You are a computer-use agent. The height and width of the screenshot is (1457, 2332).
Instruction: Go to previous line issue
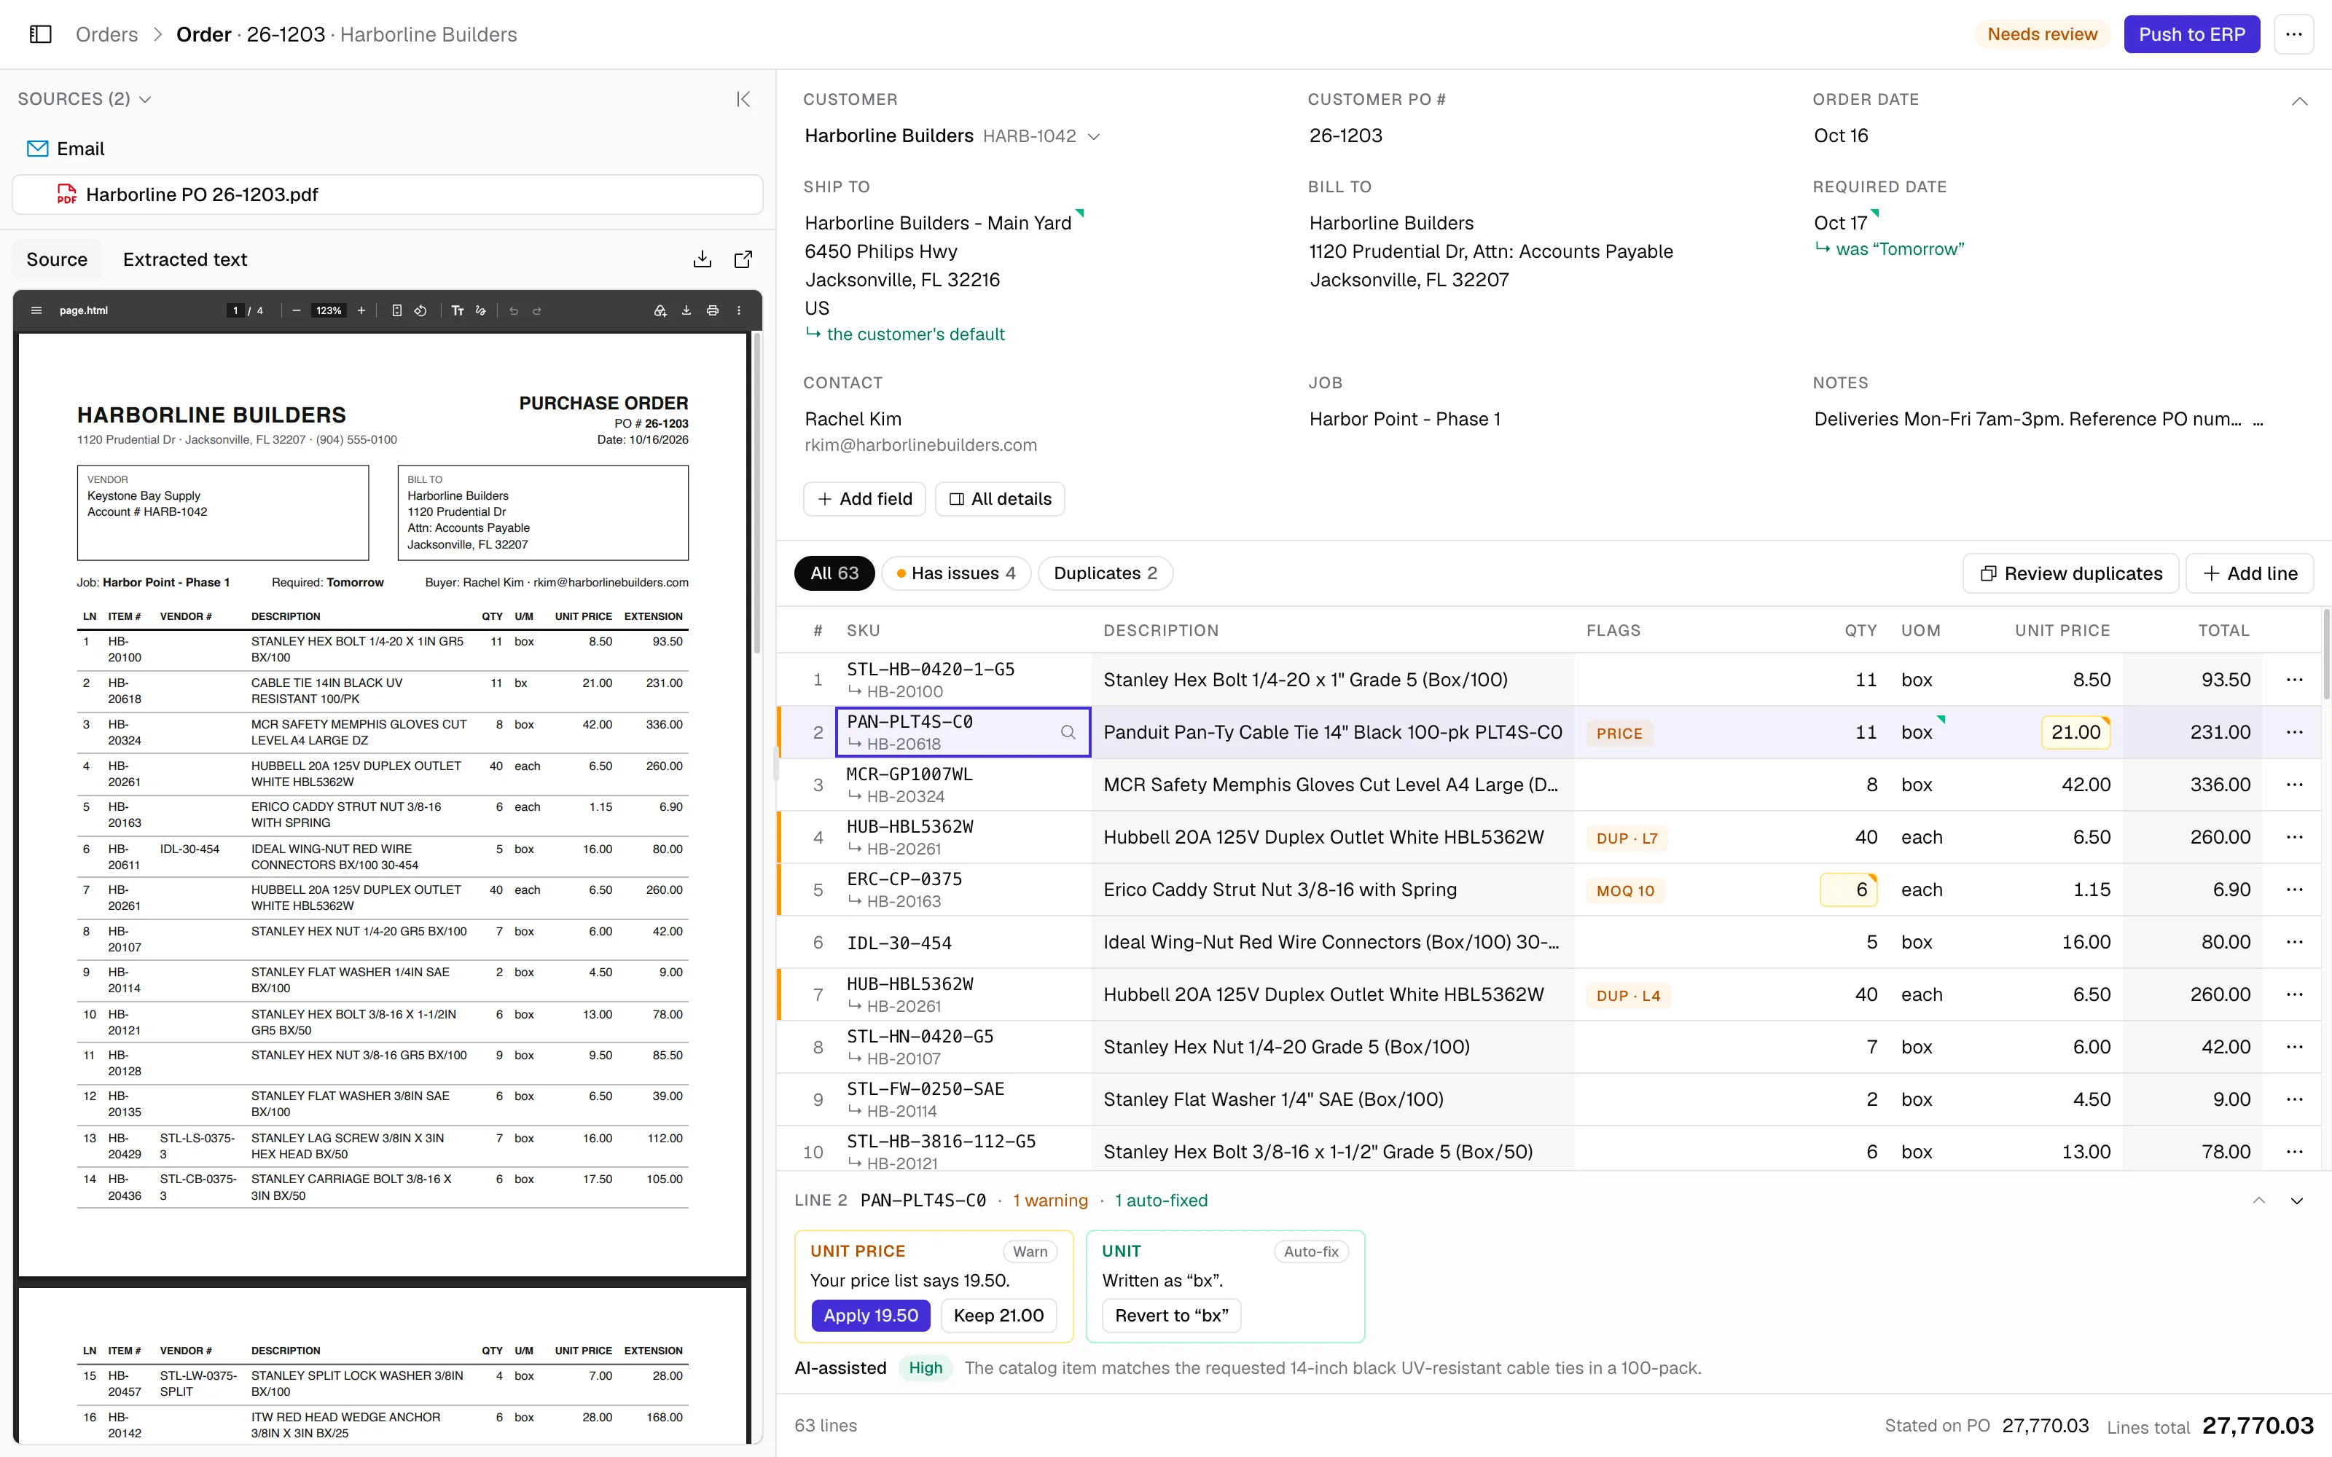pyautogui.click(x=2259, y=1201)
